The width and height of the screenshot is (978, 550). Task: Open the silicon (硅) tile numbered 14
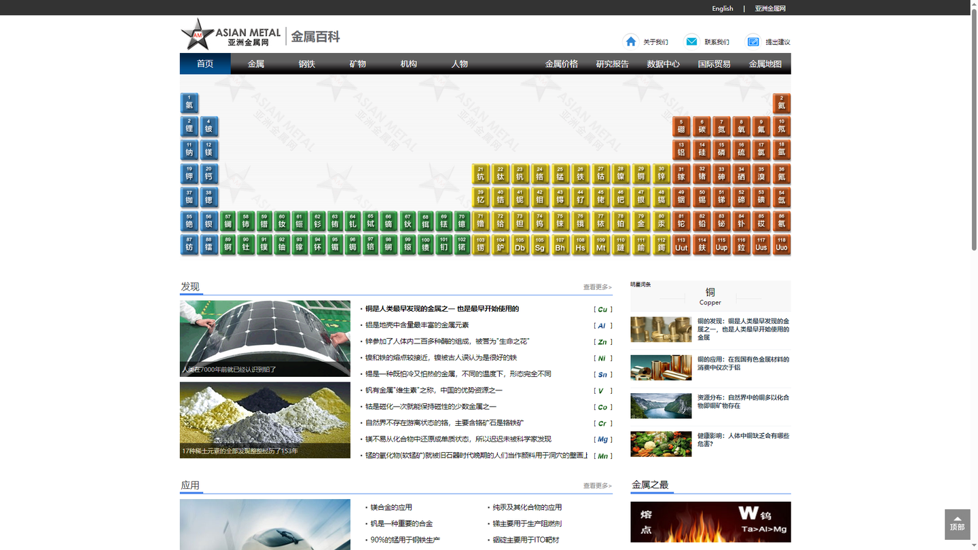pos(702,150)
